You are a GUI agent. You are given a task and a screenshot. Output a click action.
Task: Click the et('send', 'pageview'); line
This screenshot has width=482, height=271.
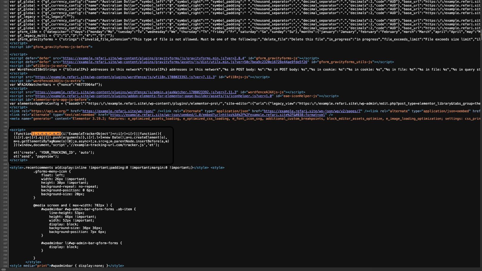pyautogui.click(x=36, y=156)
